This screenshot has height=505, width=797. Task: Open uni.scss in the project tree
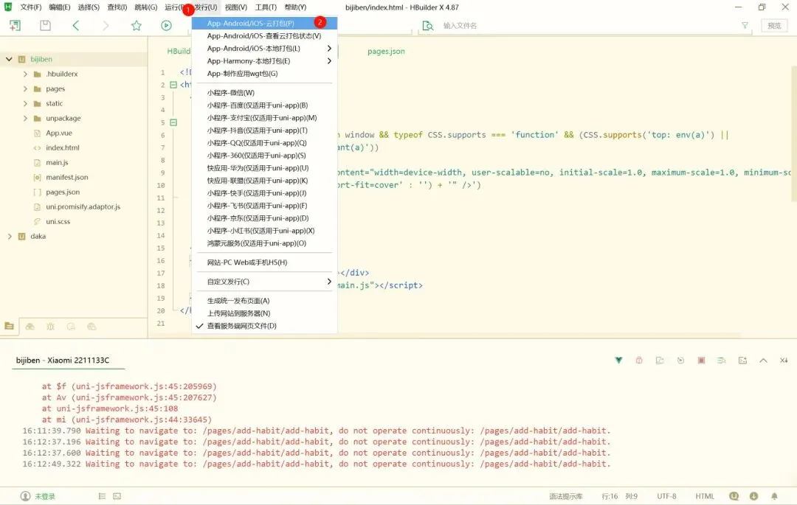(x=58, y=221)
